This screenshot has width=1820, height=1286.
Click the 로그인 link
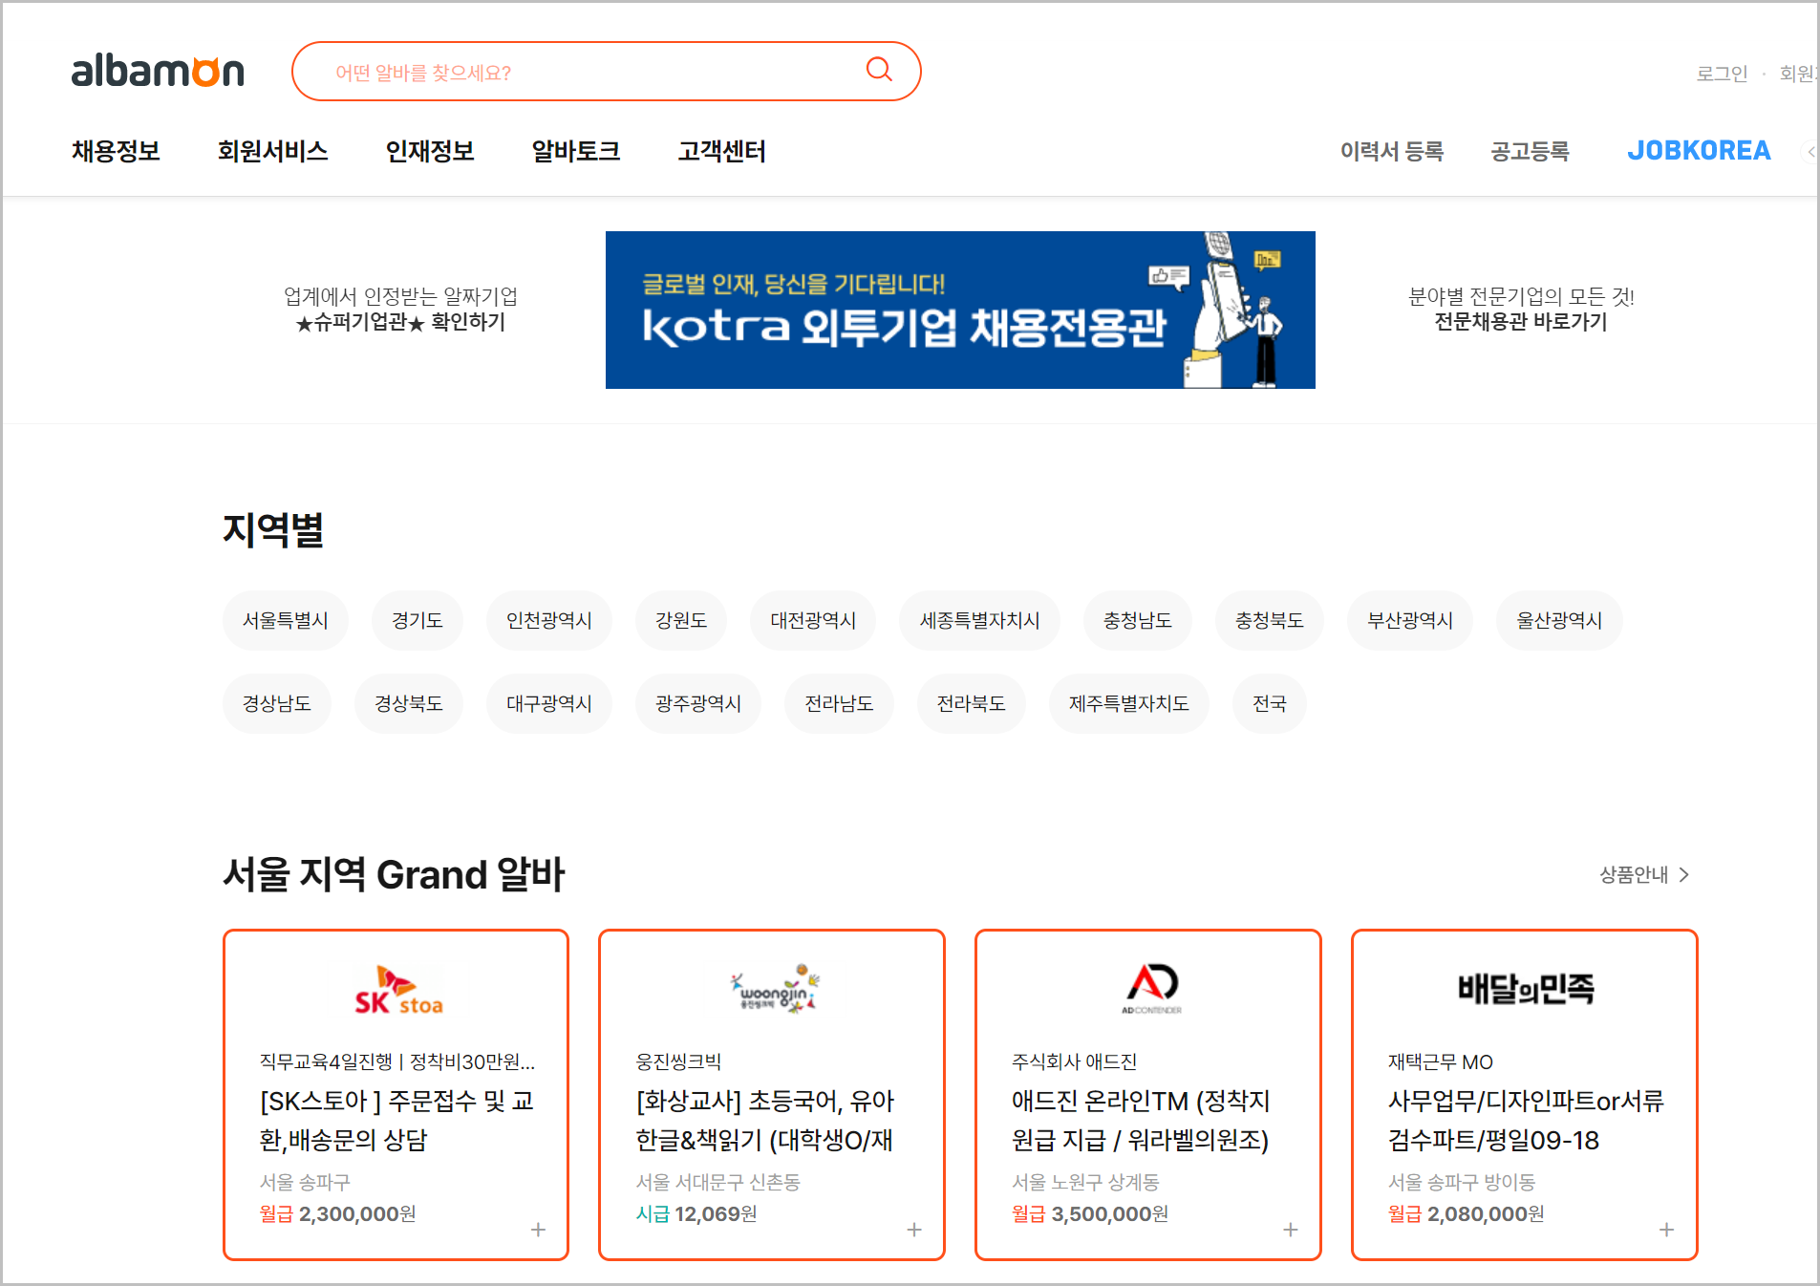[x=1722, y=74]
